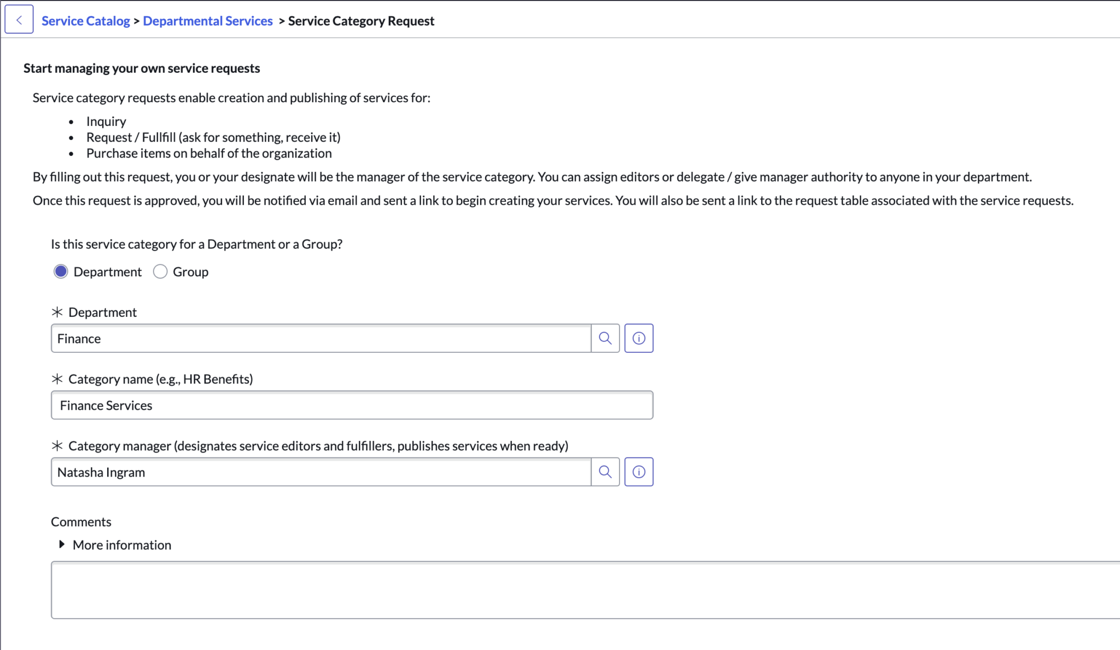
Task: Click the Comments label
Action: [81, 521]
